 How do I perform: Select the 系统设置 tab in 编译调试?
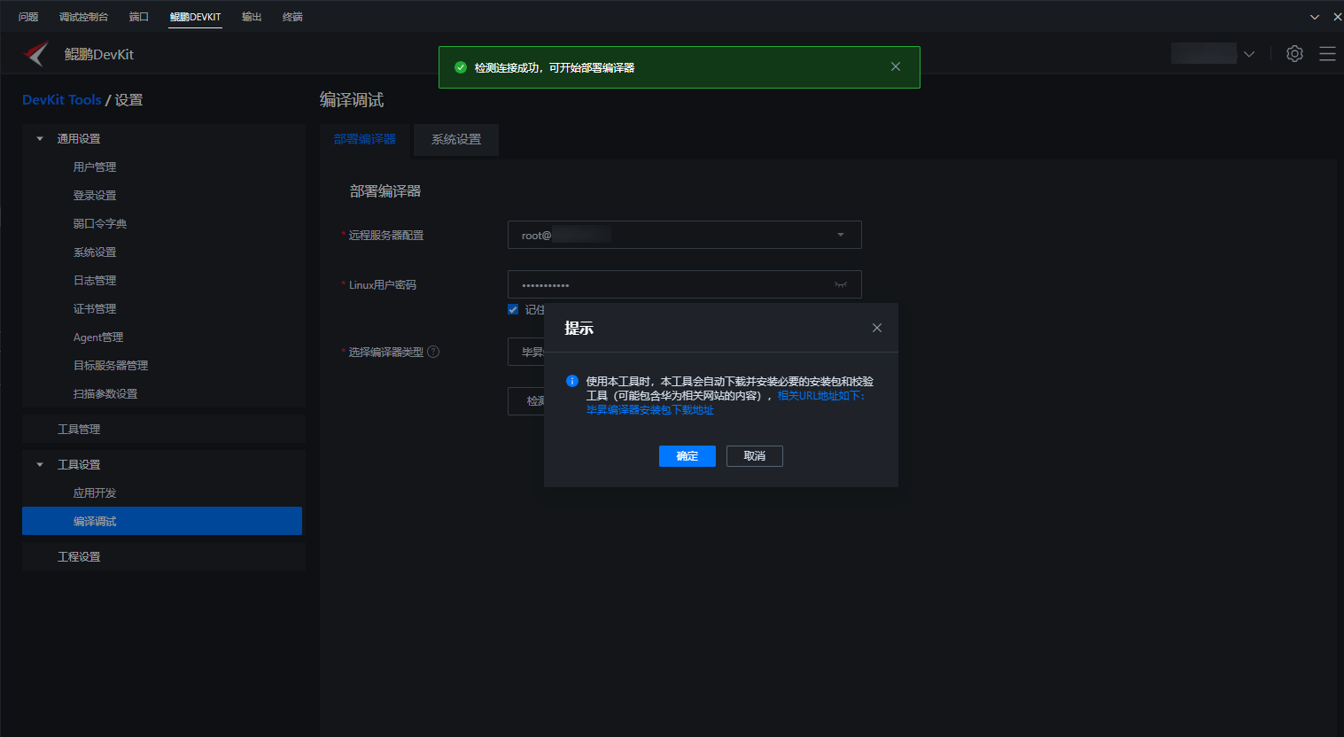[x=456, y=139]
